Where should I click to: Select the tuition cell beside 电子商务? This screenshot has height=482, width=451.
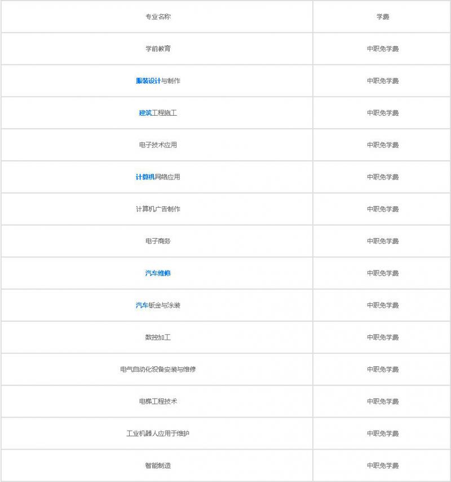383,241
